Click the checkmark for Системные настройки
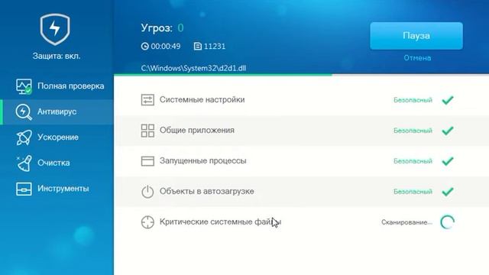Viewport: 489px width, 275px height. click(448, 100)
